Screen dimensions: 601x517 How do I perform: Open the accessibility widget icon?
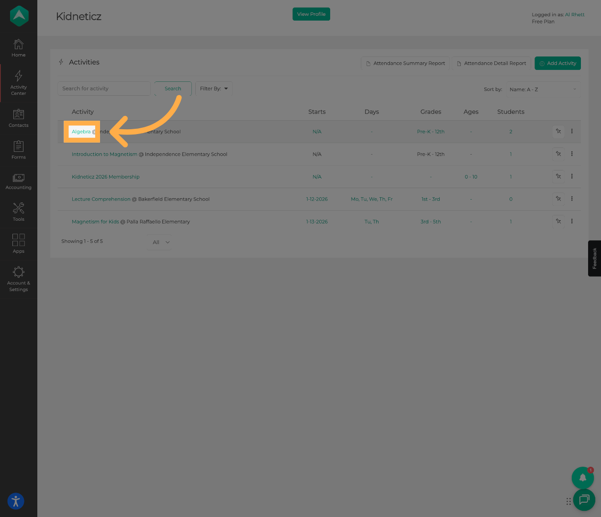[x=16, y=501]
